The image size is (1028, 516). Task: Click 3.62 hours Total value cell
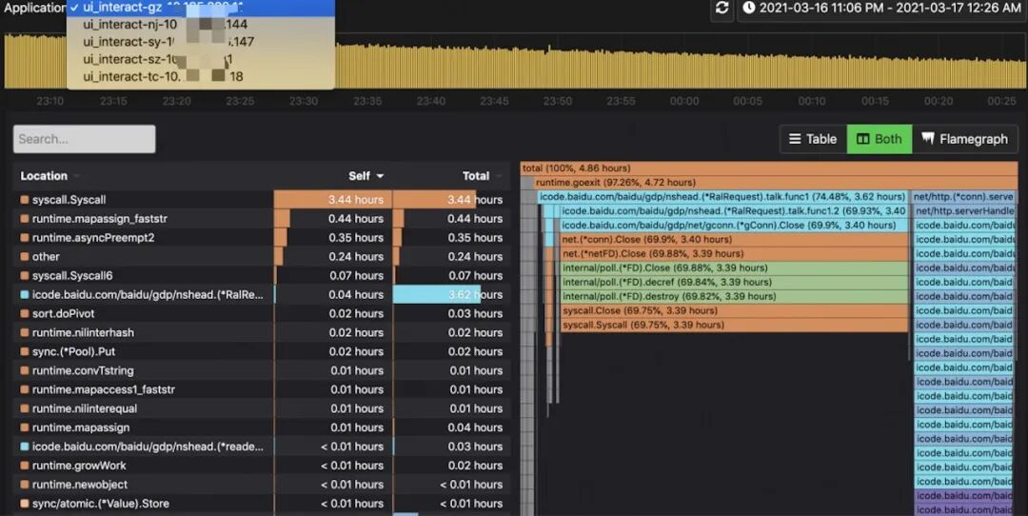click(x=452, y=294)
